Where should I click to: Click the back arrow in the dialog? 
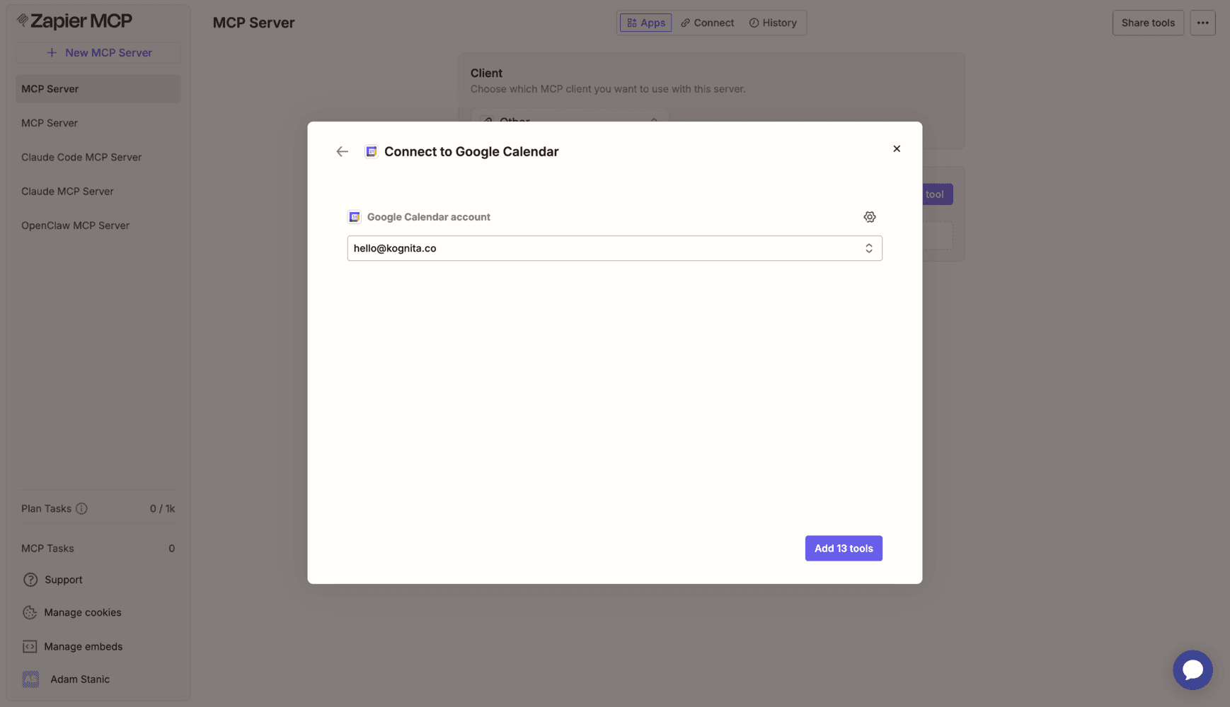pyautogui.click(x=343, y=151)
